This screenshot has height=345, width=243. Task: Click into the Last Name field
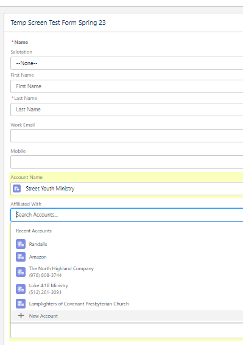(127, 110)
